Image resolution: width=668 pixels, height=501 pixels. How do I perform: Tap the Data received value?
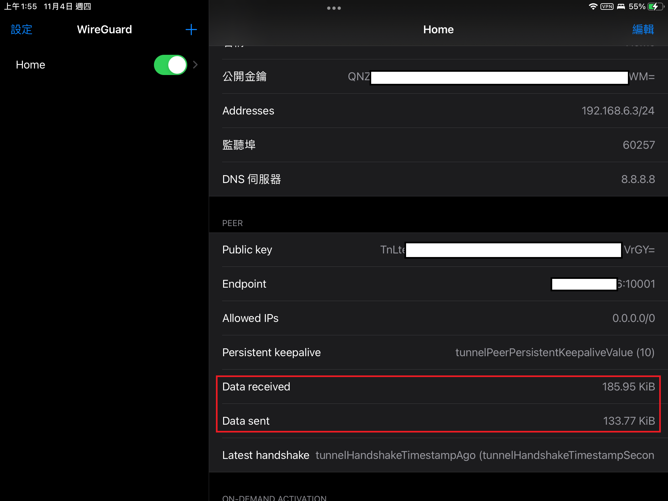pos(628,387)
